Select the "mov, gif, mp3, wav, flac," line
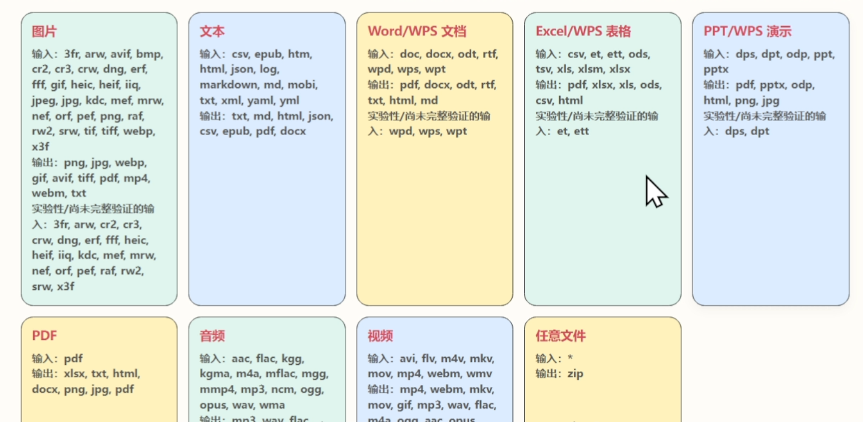 [432, 405]
